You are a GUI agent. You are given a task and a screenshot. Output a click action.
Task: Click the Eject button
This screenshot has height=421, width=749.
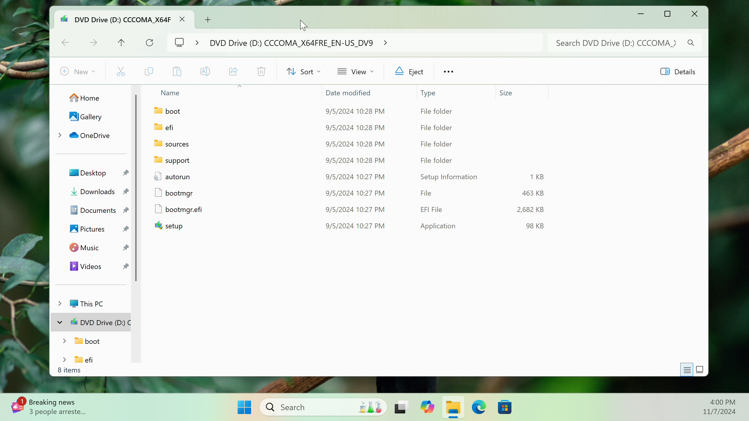[x=409, y=72]
